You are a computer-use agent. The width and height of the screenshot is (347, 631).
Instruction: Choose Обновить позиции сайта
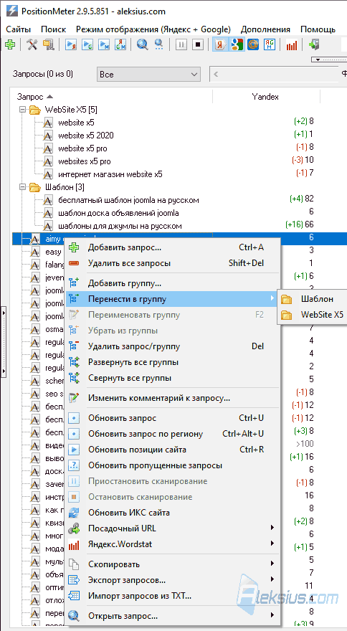coord(173,450)
